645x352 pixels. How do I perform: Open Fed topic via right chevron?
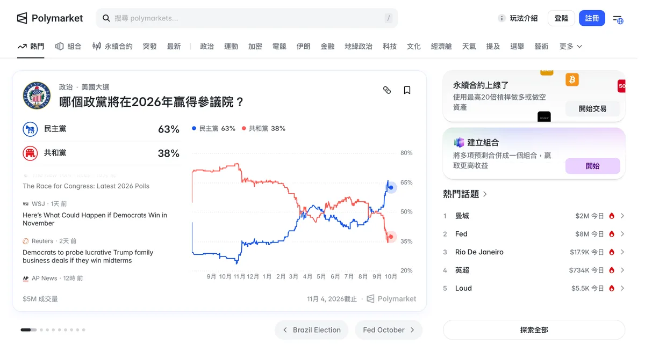[x=622, y=234]
